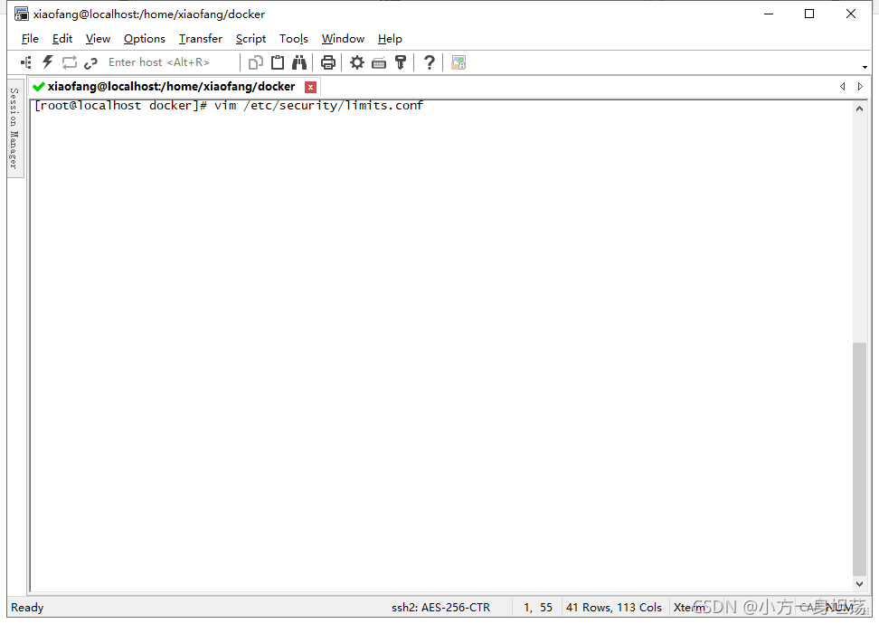This screenshot has height=624, width=879.
Task: Click the Copy toolbar icon
Action: point(256,62)
